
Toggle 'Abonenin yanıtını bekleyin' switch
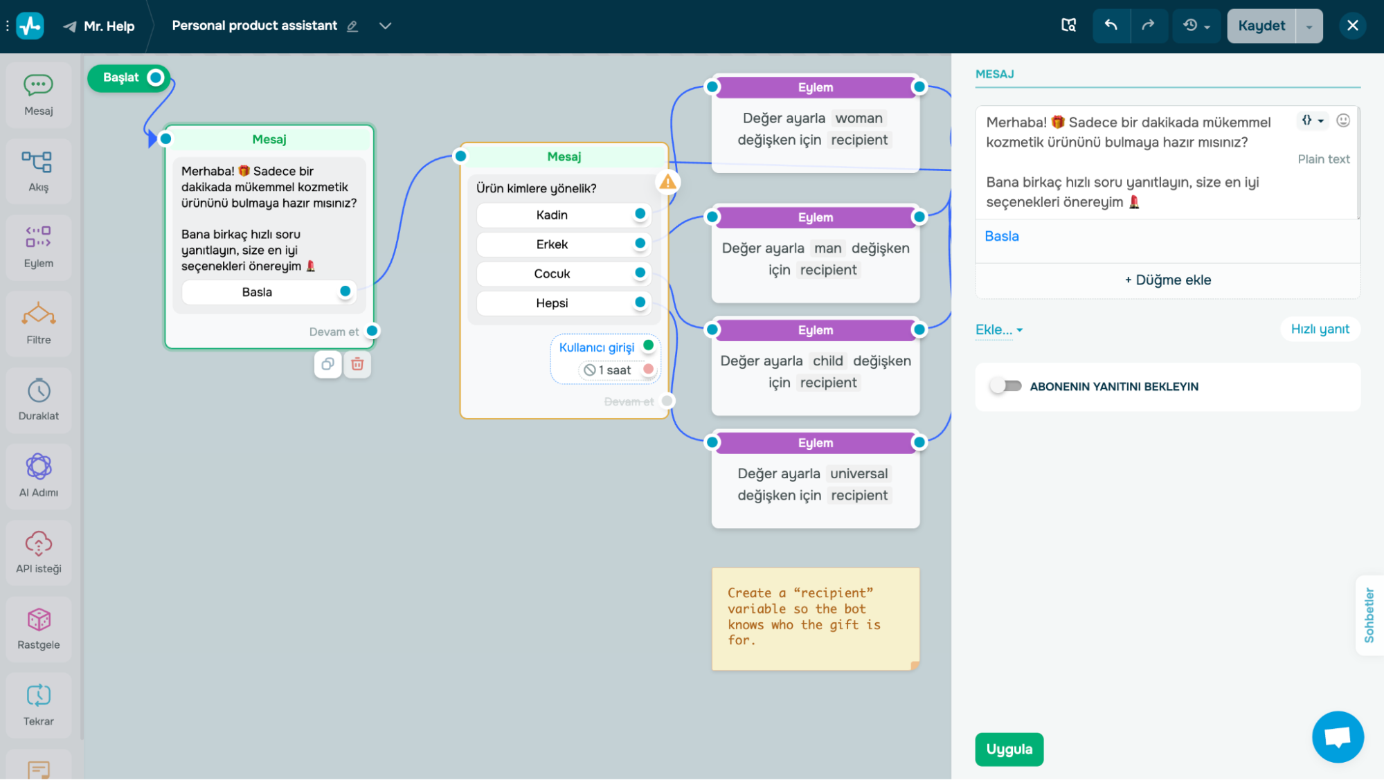(1005, 386)
